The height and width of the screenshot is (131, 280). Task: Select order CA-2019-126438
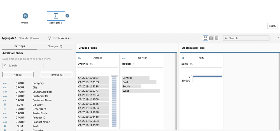coord(93,116)
